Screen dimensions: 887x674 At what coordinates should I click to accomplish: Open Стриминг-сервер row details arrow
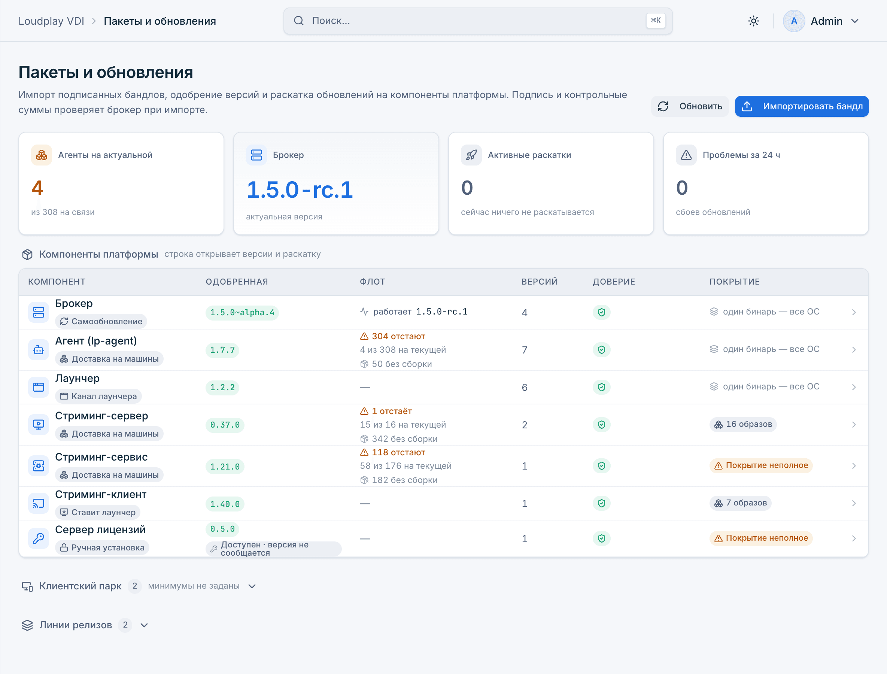pos(854,425)
